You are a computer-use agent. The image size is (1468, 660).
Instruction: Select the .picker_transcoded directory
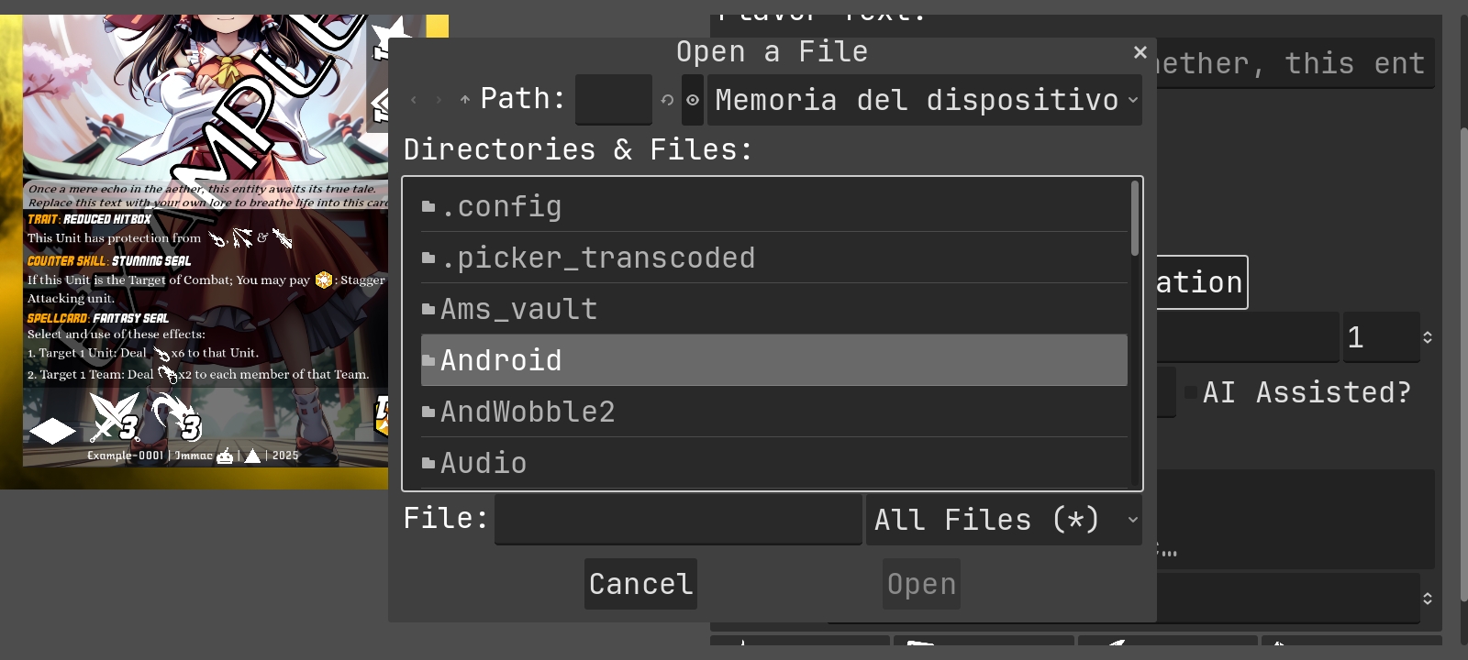pos(597,258)
